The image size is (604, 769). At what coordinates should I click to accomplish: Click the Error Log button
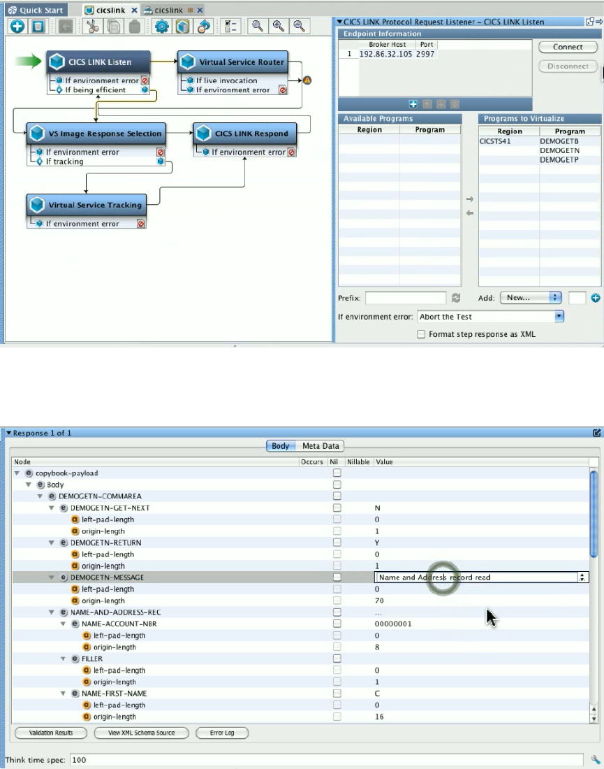pos(222,733)
